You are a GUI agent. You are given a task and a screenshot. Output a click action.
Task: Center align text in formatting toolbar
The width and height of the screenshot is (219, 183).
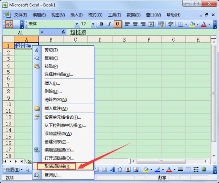click(x=135, y=24)
